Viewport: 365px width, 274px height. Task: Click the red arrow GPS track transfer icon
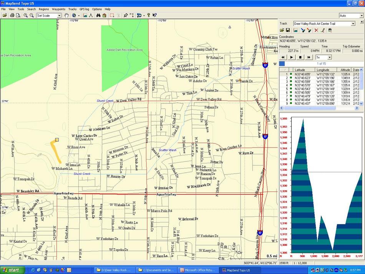tap(309, 30)
